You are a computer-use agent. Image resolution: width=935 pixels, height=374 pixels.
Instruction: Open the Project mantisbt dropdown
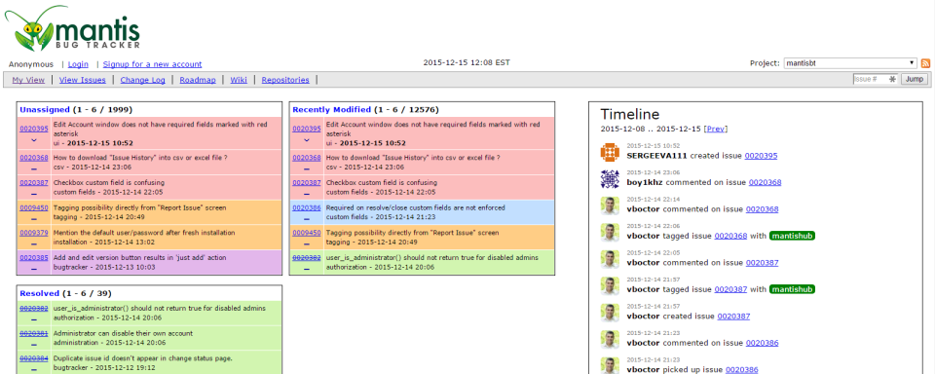(x=849, y=62)
